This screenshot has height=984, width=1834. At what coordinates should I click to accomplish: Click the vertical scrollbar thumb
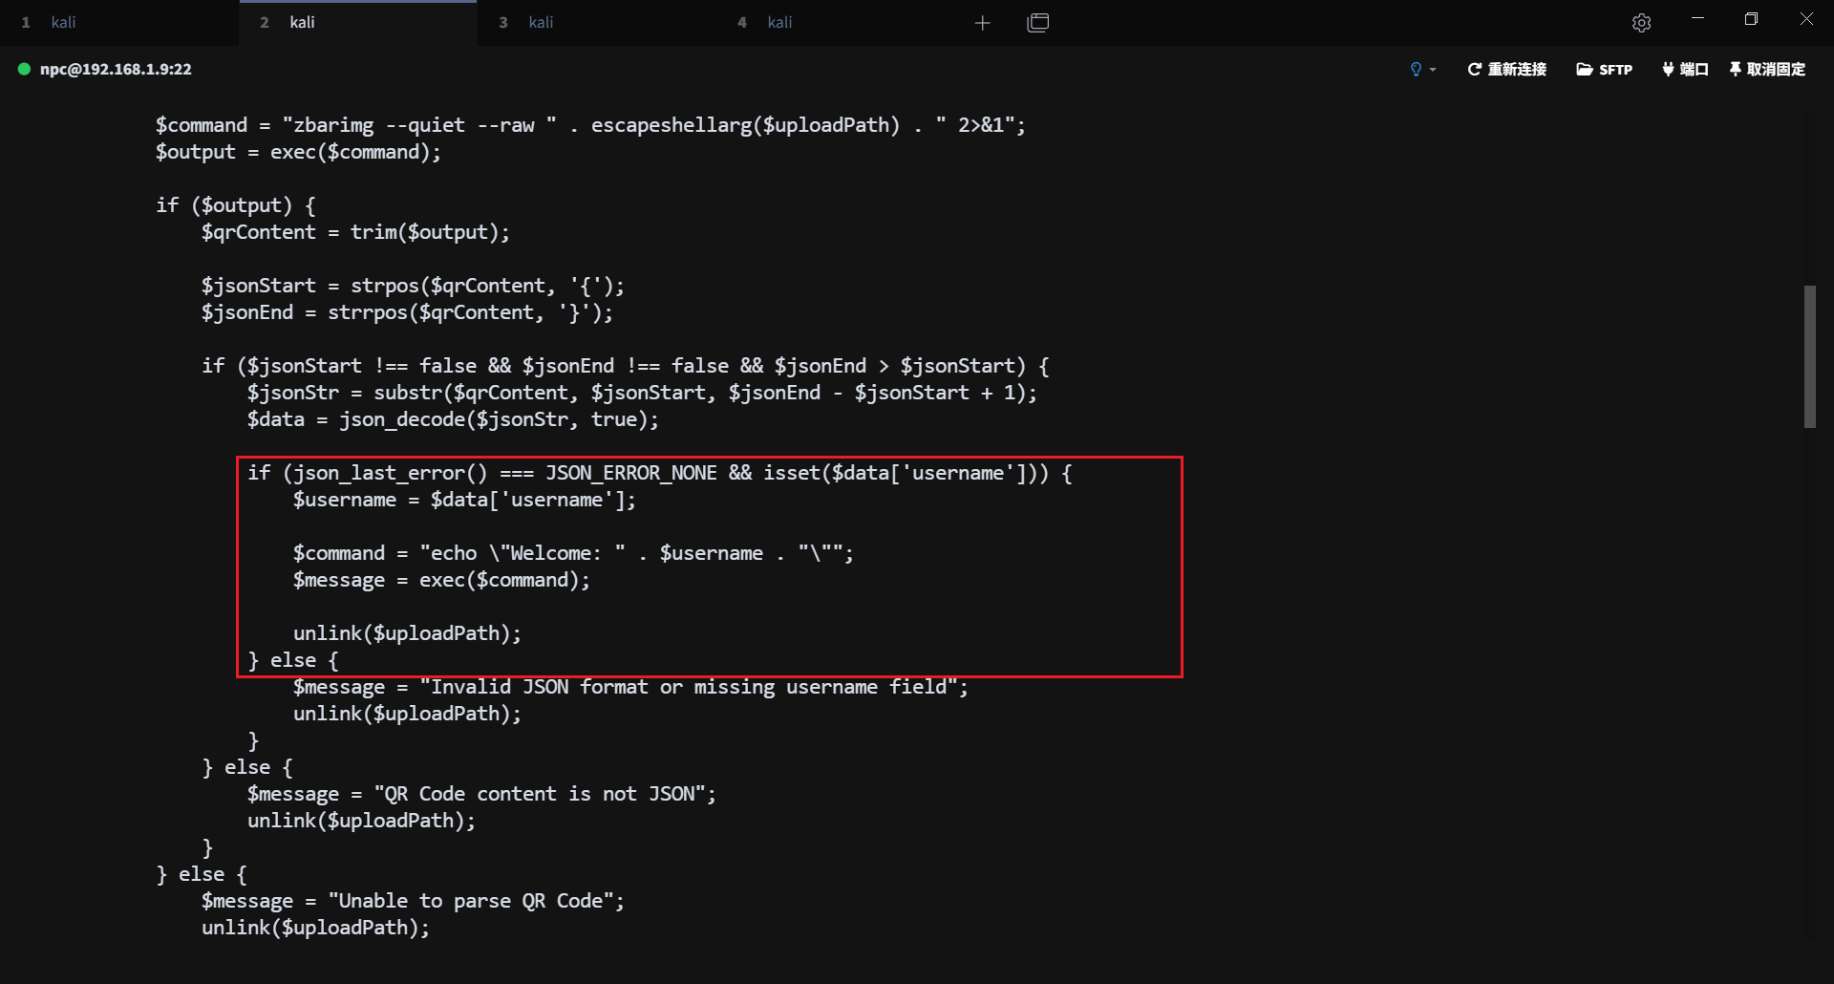pos(1809,356)
